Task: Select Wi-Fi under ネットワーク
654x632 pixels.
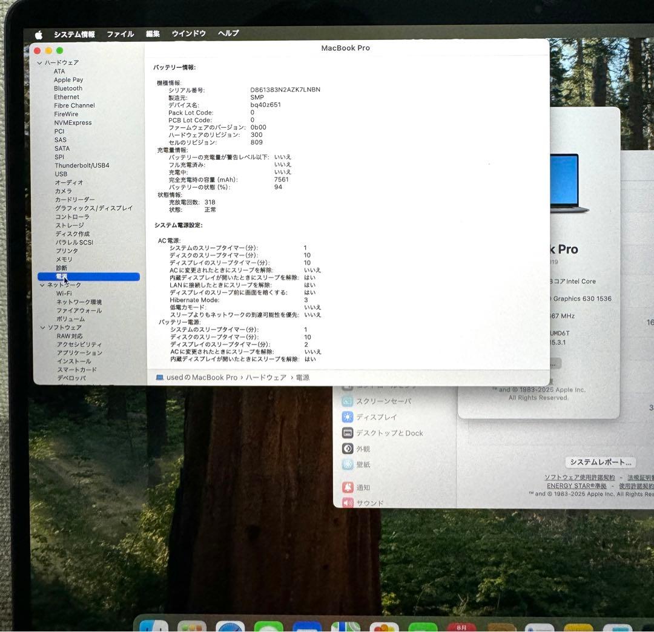Action: pyautogui.click(x=64, y=293)
